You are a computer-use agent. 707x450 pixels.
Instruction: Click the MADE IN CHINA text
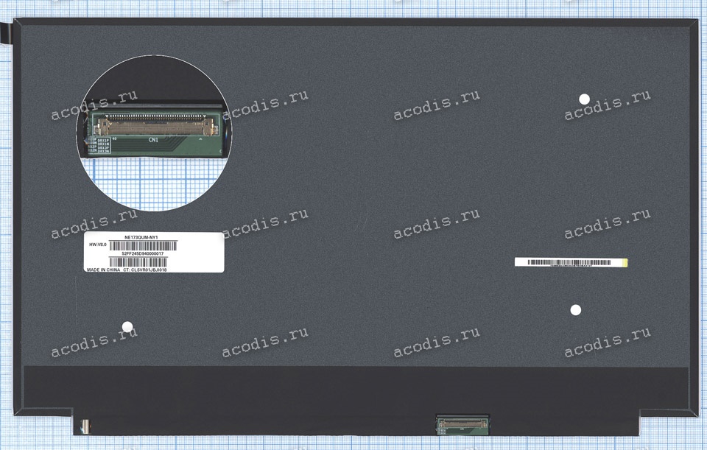103,270
